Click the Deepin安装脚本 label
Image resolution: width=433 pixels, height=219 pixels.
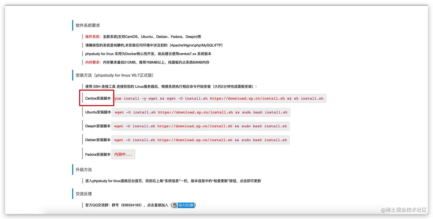98,126
